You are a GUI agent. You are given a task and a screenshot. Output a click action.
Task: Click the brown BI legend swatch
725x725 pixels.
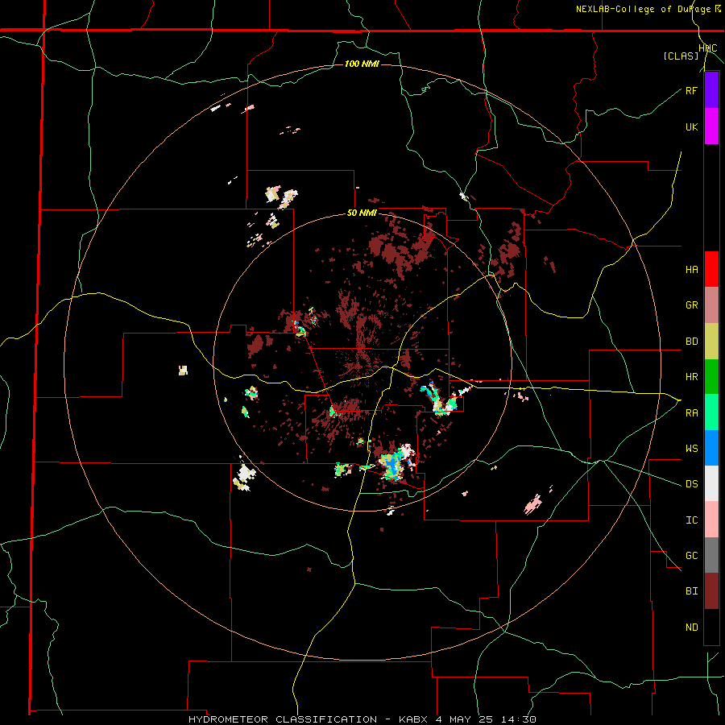711,591
